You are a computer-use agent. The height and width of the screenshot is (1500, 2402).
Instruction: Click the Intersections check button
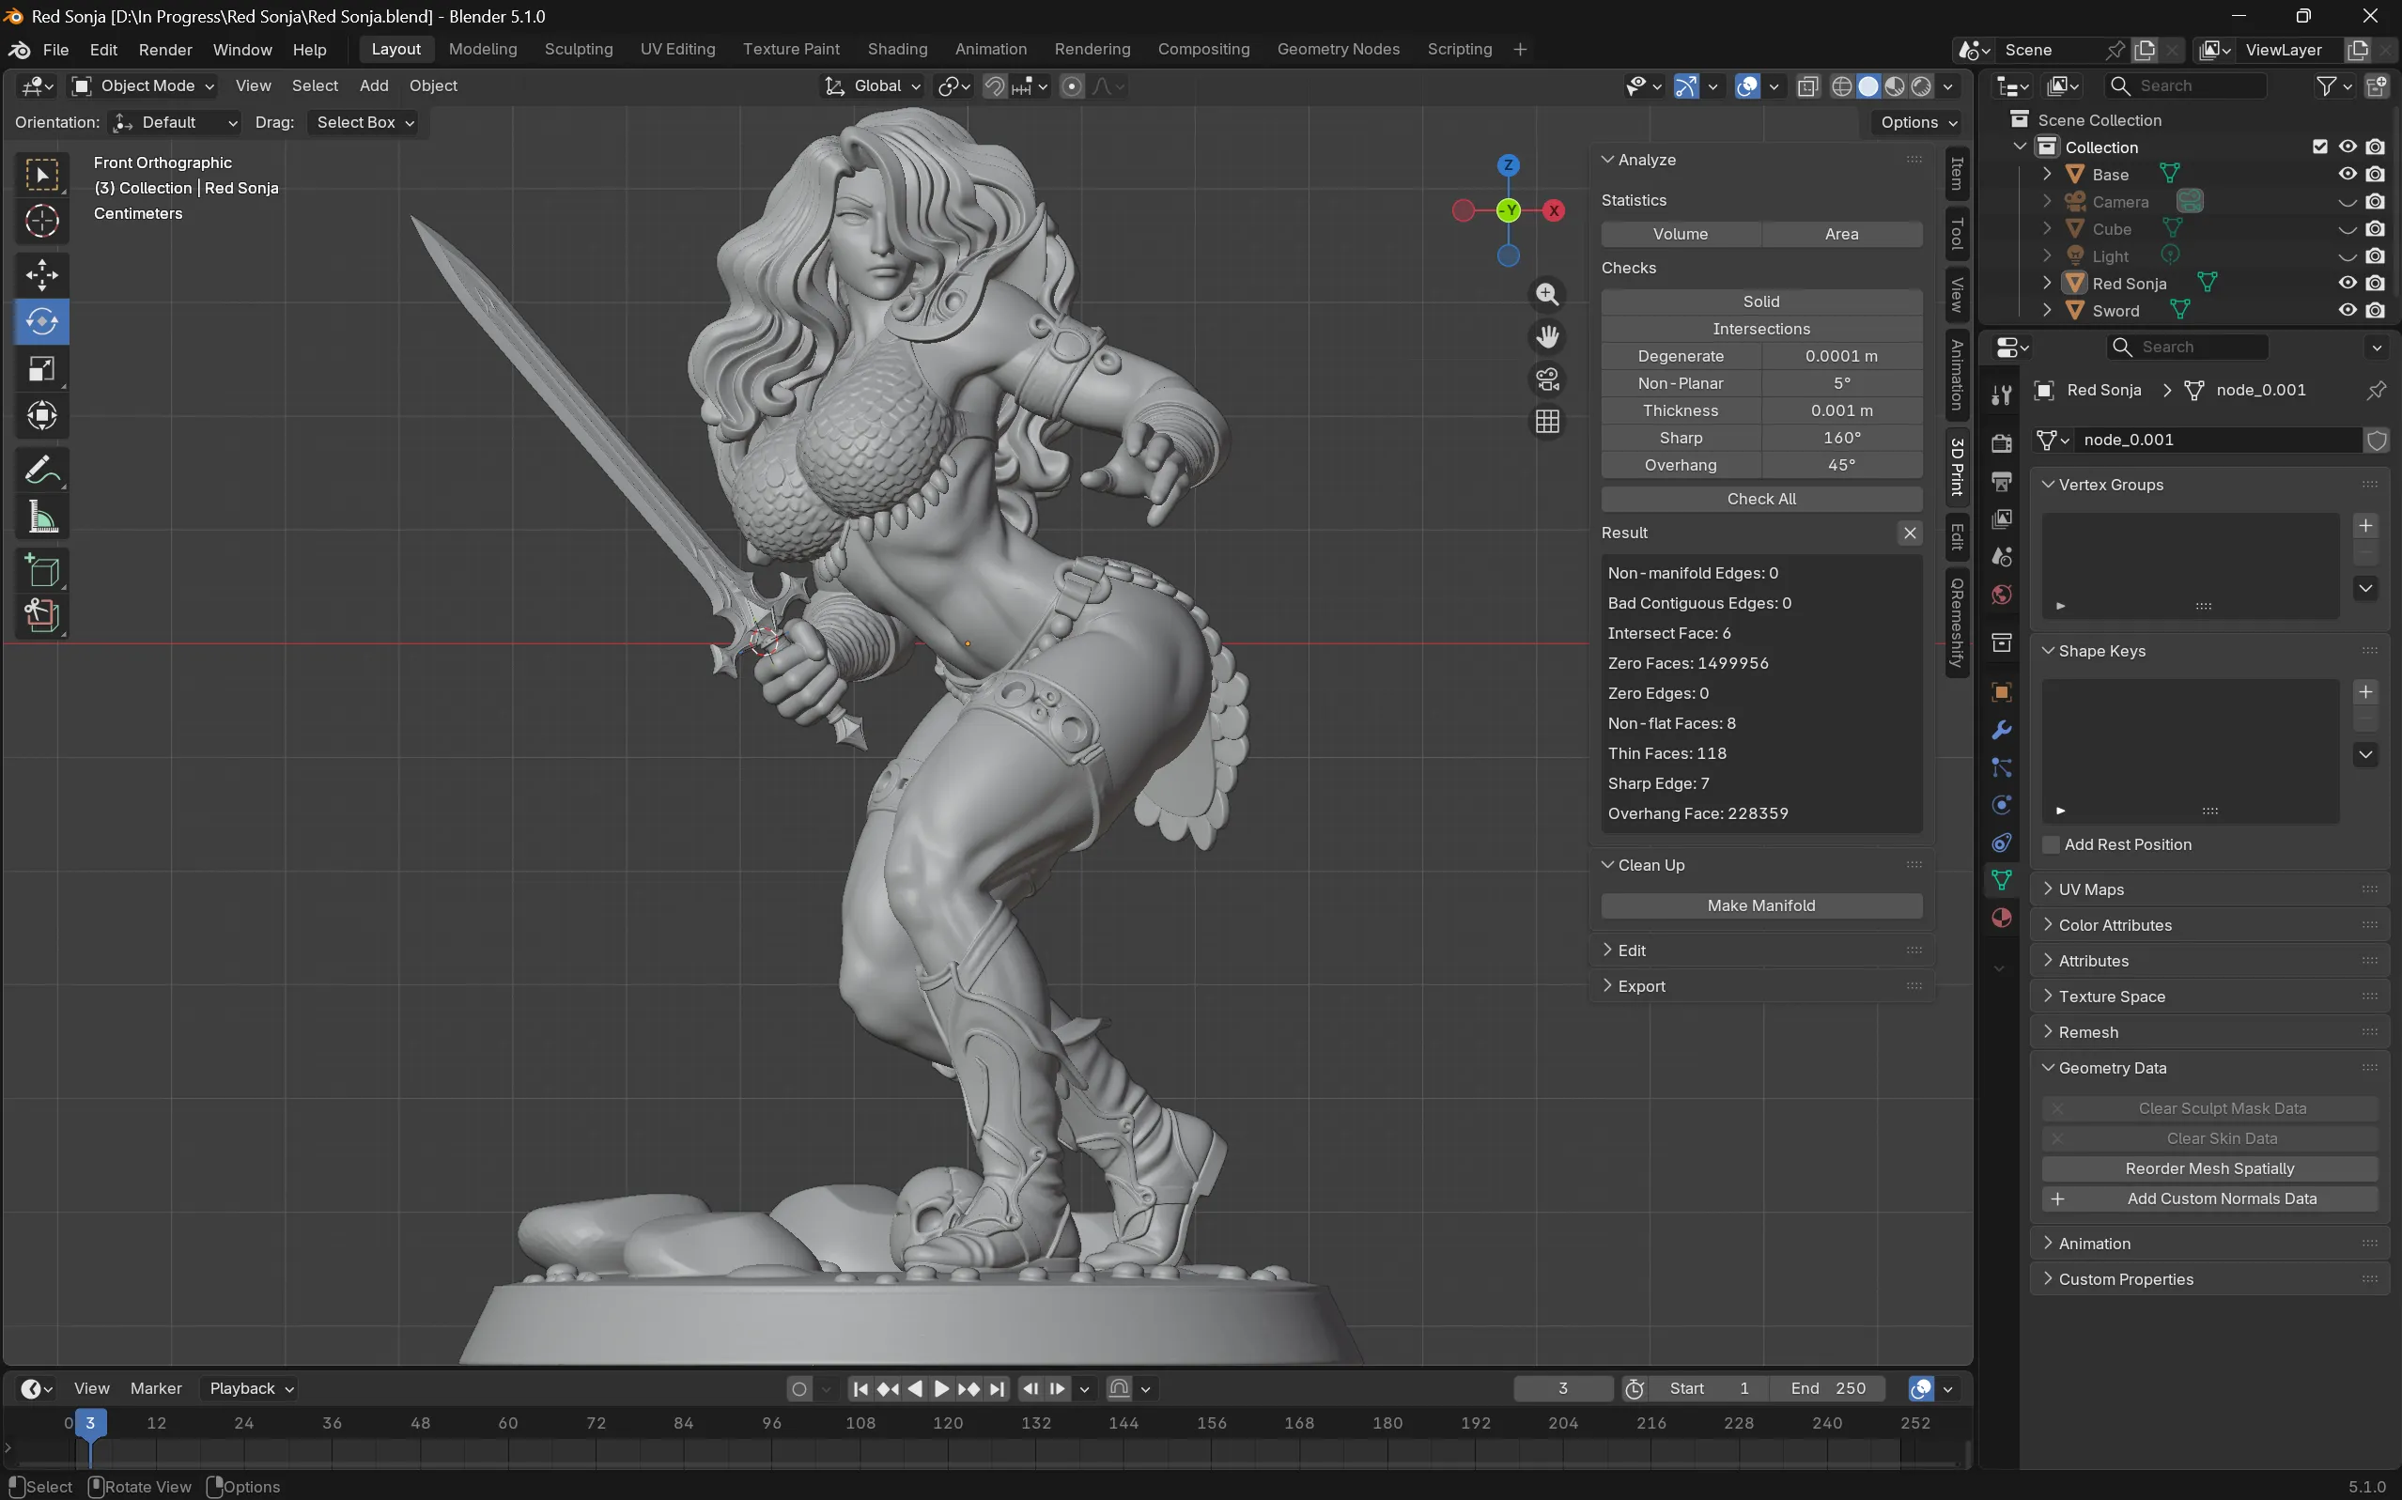pos(1761,329)
